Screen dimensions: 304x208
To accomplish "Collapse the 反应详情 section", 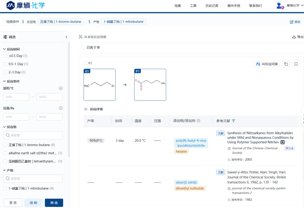I will pyautogui.click(x=86, y=109).
